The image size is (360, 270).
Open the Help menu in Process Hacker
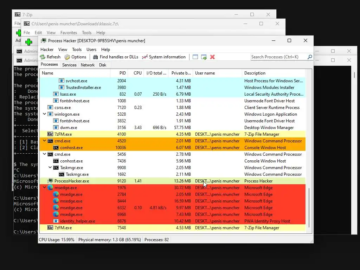point(105,50)
